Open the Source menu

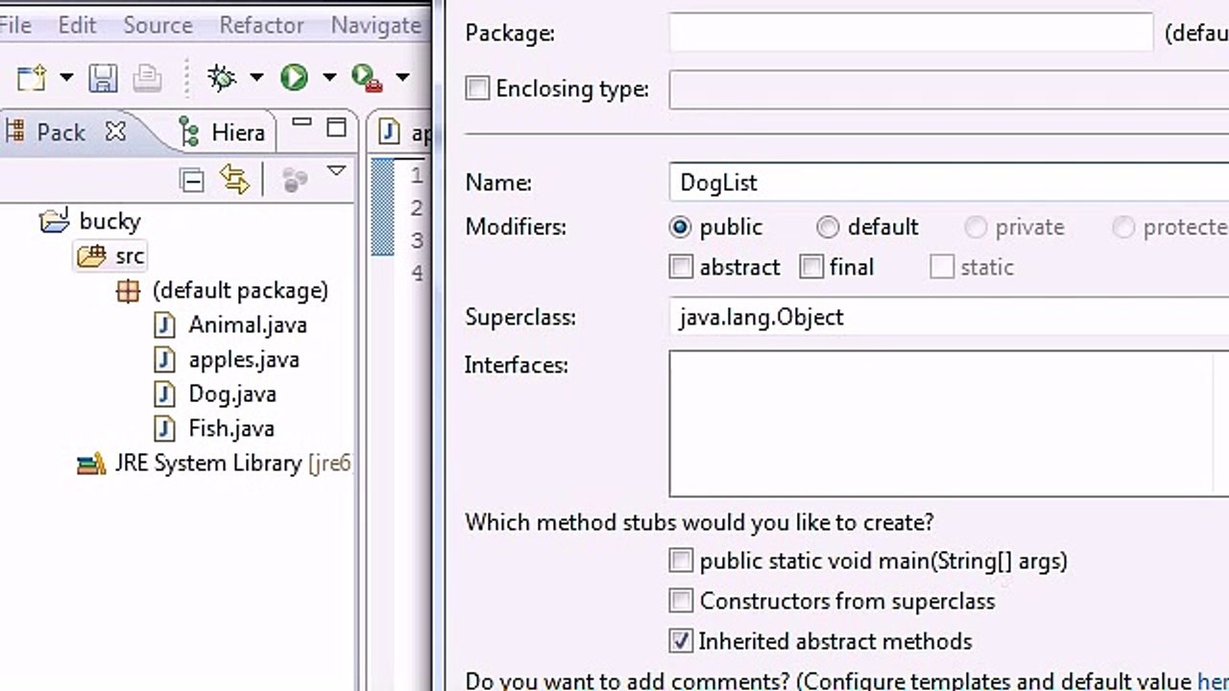[157, 25]
